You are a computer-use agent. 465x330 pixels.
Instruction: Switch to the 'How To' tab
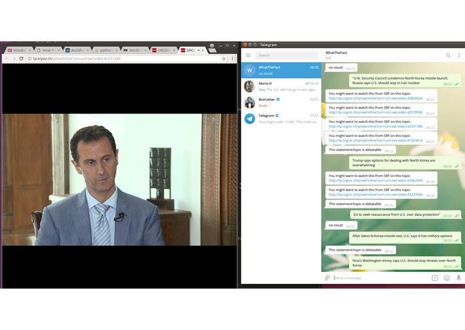pos(48,50)
